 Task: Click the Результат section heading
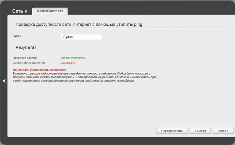pyautogui.click(x=26, y=47)
